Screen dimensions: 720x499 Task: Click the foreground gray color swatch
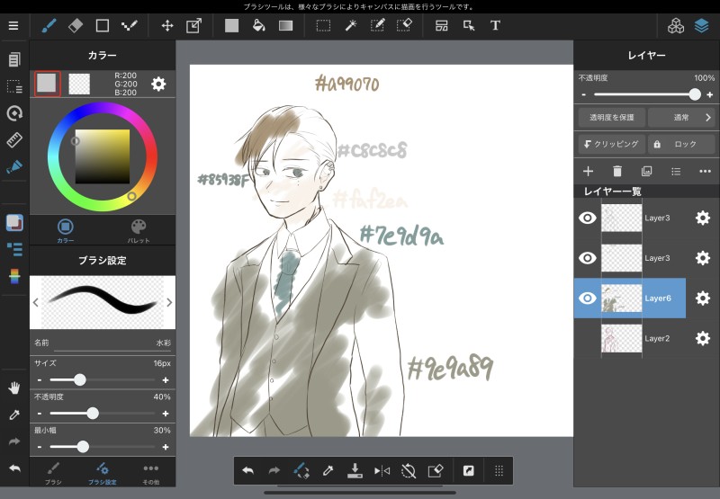pos(47,84)
